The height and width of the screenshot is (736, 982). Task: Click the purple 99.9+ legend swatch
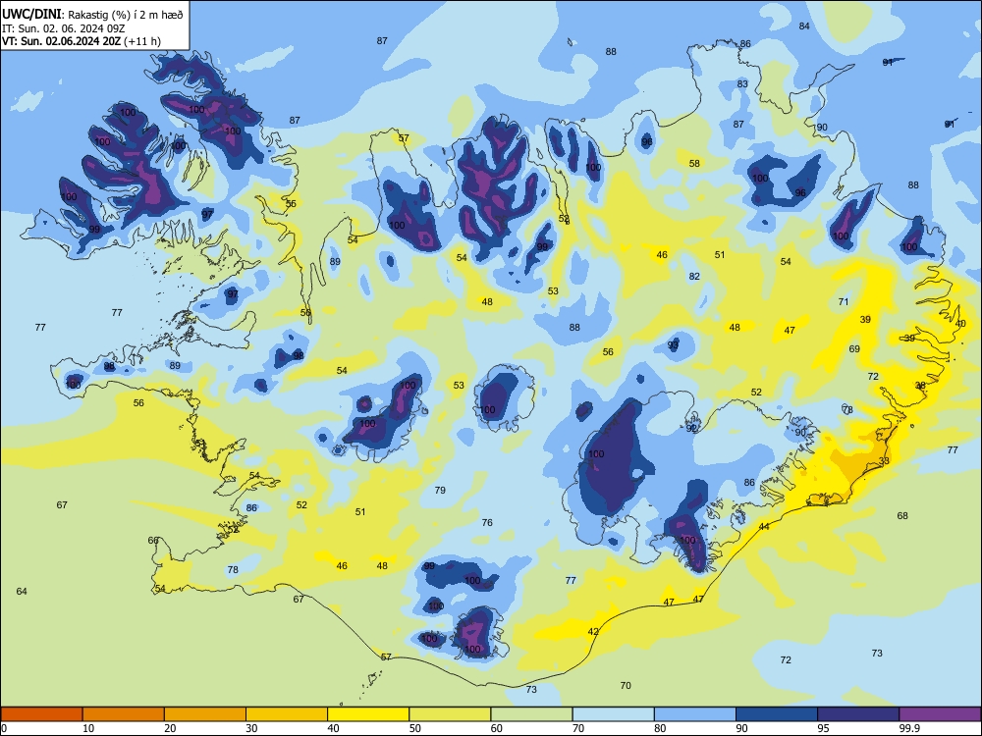click(940, 714)
